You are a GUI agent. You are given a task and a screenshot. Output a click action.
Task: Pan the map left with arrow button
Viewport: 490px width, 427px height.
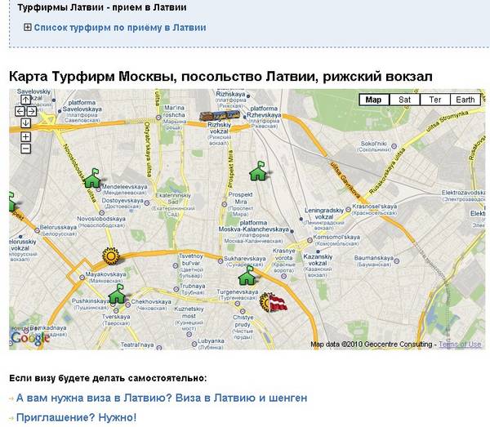point(20,111)
